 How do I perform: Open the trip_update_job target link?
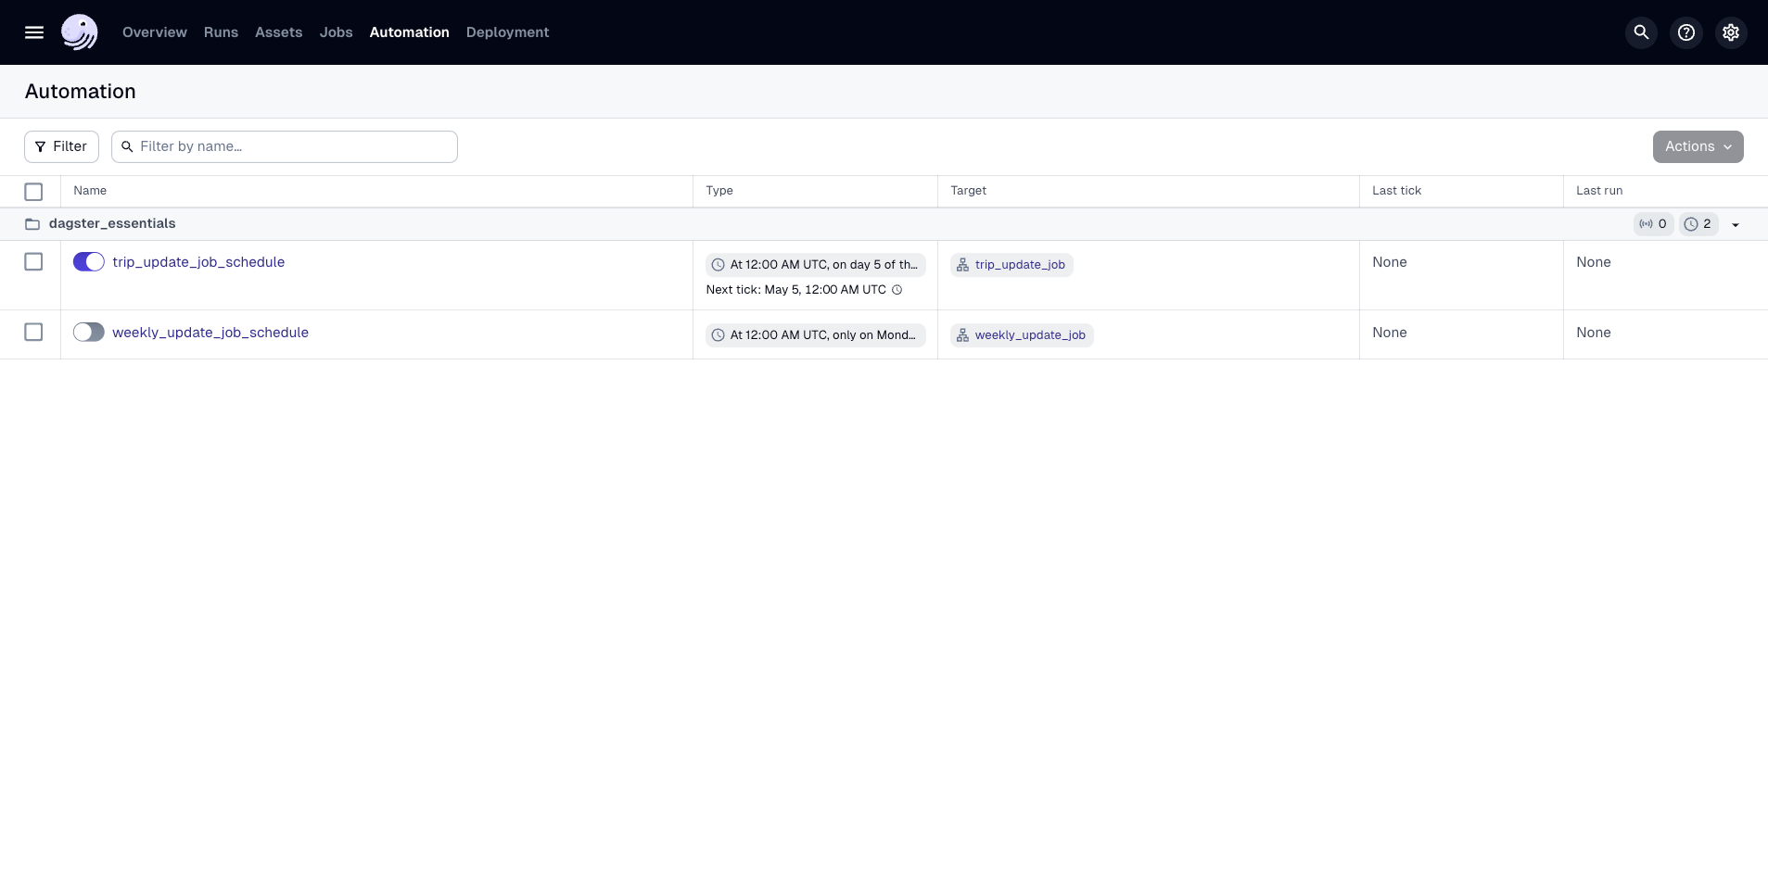[x=1020, y=264]
